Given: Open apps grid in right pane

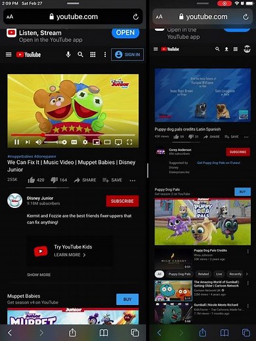Looking at the screenshot, I should point(236,49).
